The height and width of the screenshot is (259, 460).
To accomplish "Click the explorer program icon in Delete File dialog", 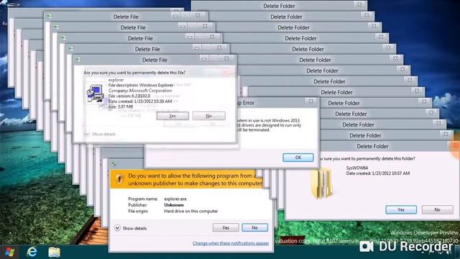I will pos(95,94).
